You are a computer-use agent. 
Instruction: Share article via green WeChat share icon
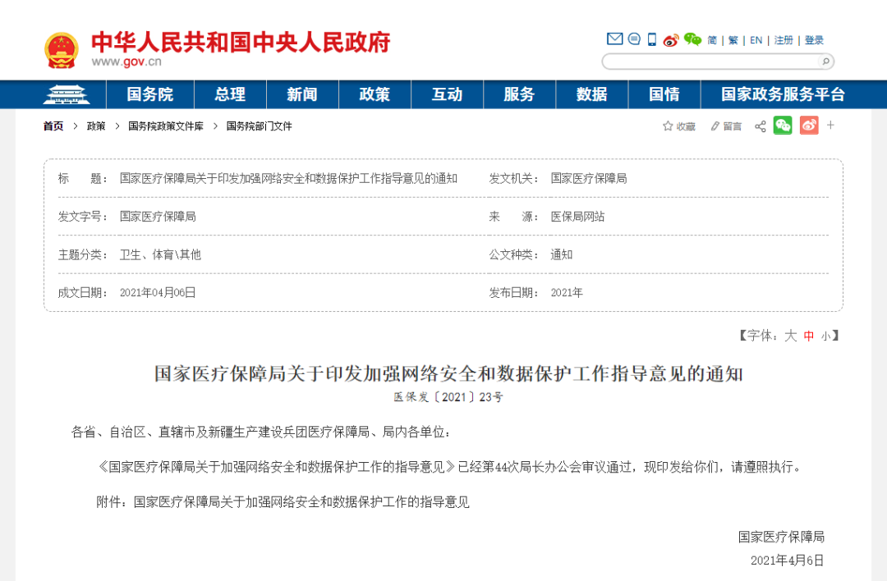pos(783,126)
